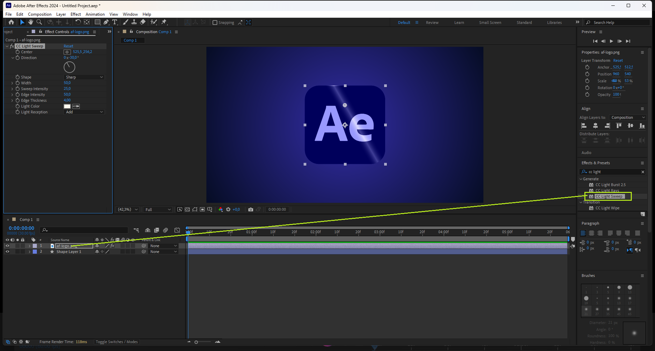Viewport: 655px width, 351px height.
Task: Pick the Rectangle shape tool
Action: click(97, 22)
